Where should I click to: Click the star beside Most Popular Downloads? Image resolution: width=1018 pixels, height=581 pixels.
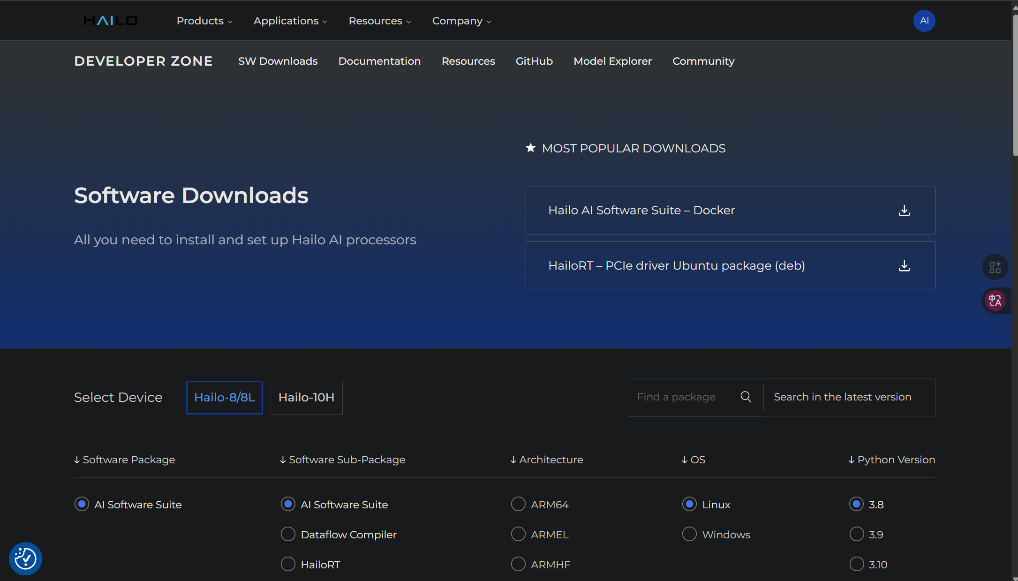530,148
